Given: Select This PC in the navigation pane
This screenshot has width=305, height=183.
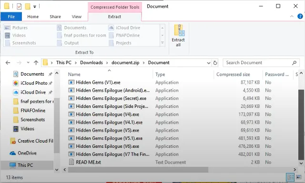Looking at the screenshot, I should (27, 165).
